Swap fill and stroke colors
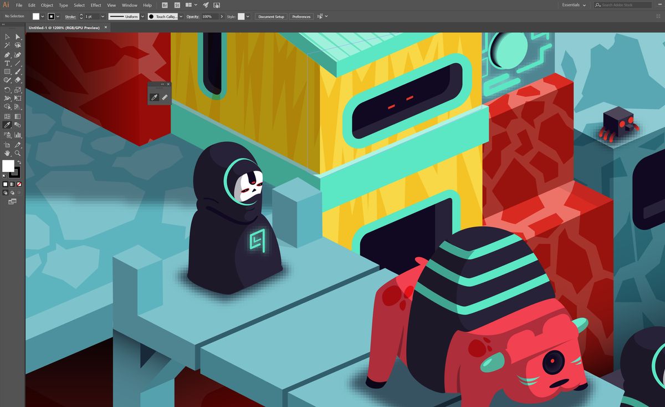This screenshot has height=407, width=665. (19, 161)
